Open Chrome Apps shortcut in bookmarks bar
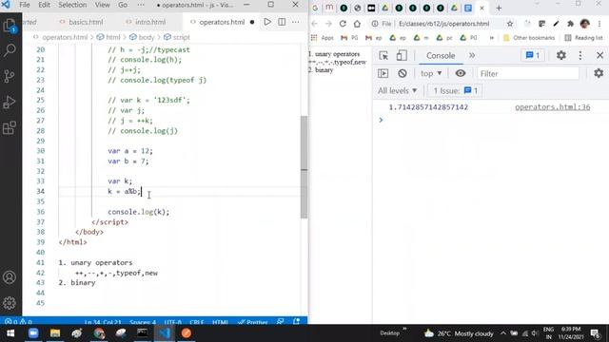Viewport: 609px width, 342px height. click(323, 38)
